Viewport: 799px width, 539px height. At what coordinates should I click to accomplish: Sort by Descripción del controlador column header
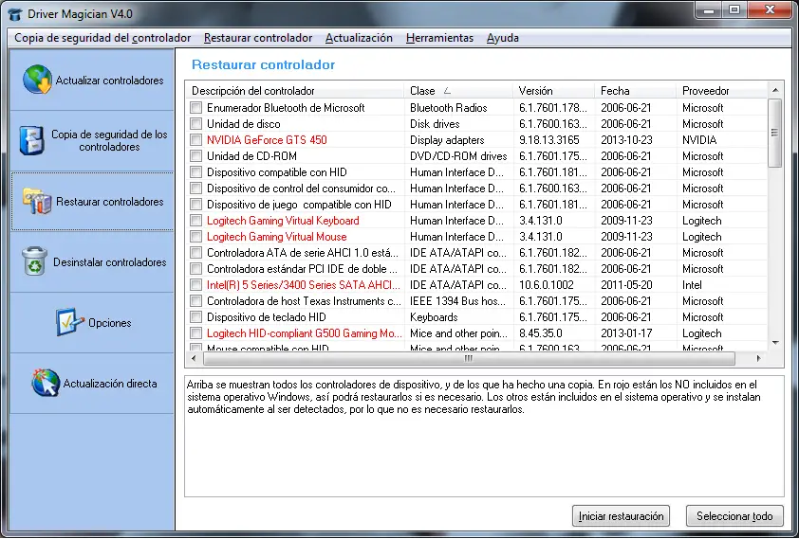point(295,91)
